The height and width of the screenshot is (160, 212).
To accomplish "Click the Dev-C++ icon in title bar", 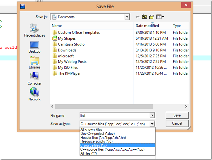I will (22, 6).
